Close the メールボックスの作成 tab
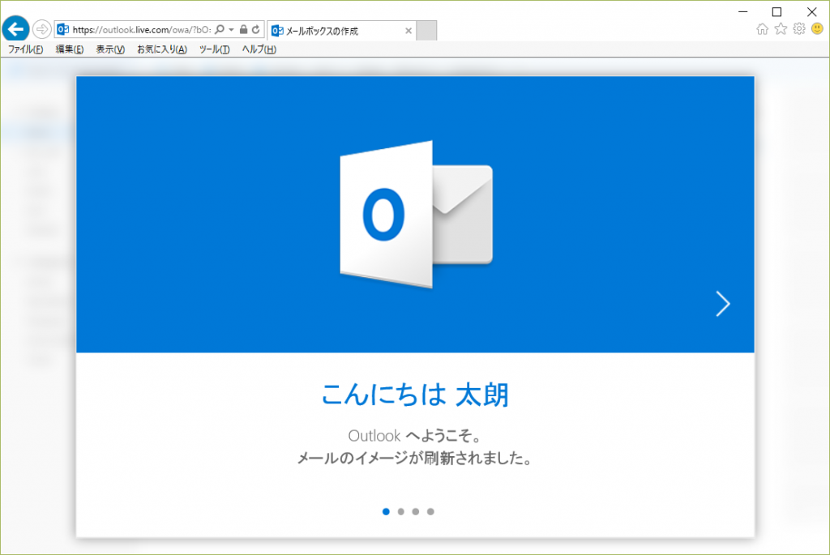The width and height of the screenshot is (830, 555). pyautogui.click(x=409, y=31)
